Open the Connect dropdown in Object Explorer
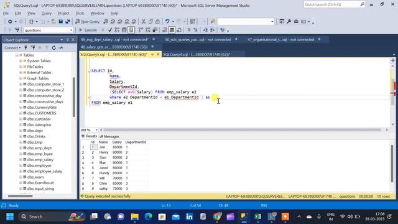Screen dimensions: 398x224 click(x=12, y=48)
